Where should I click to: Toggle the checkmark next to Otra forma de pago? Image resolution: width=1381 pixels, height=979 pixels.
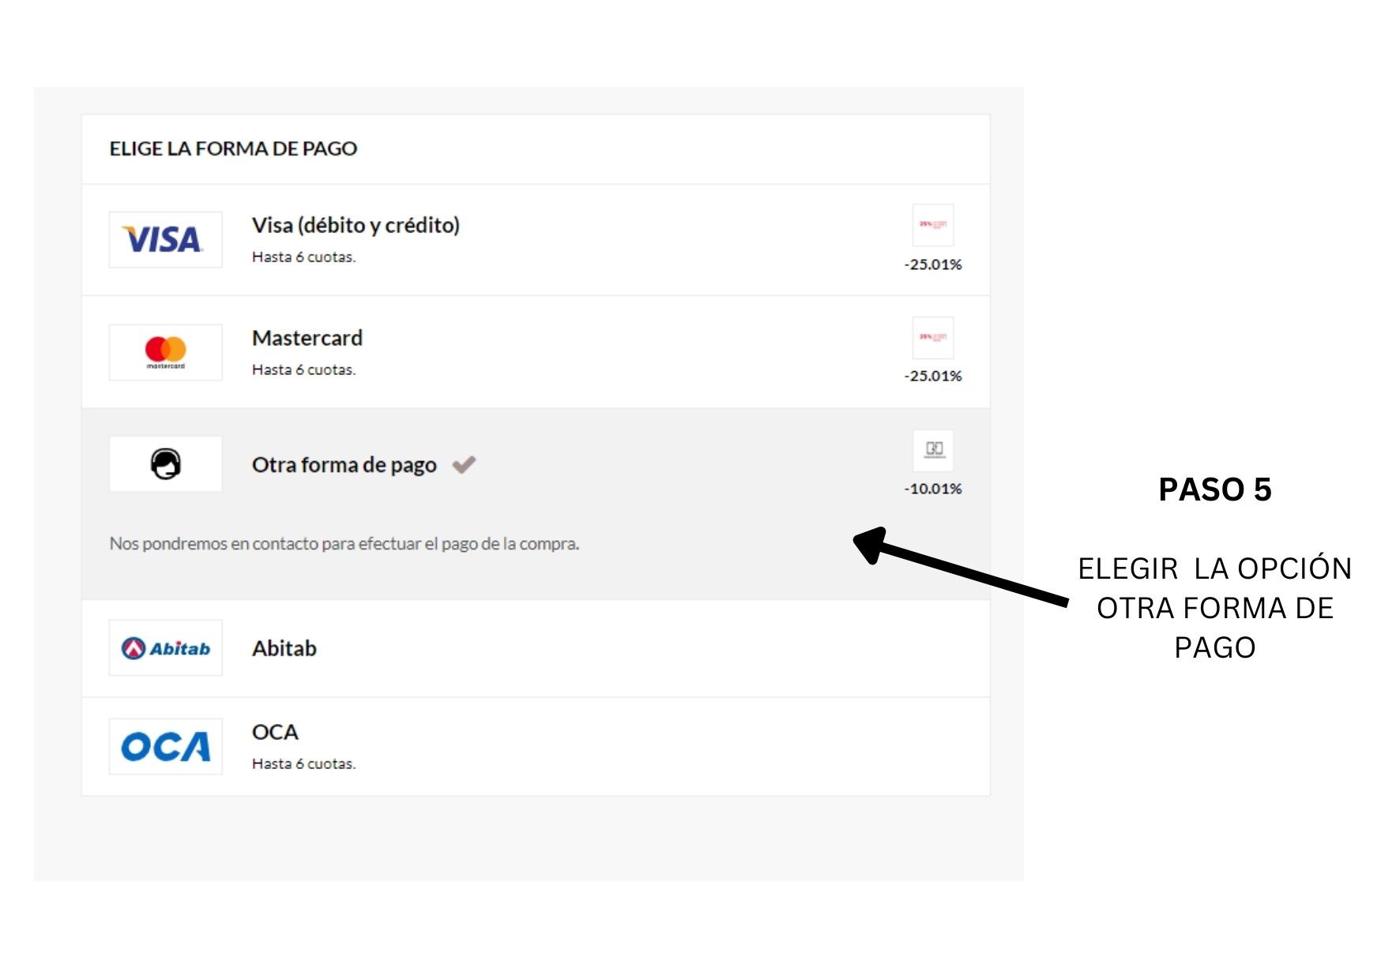(464, 465)
